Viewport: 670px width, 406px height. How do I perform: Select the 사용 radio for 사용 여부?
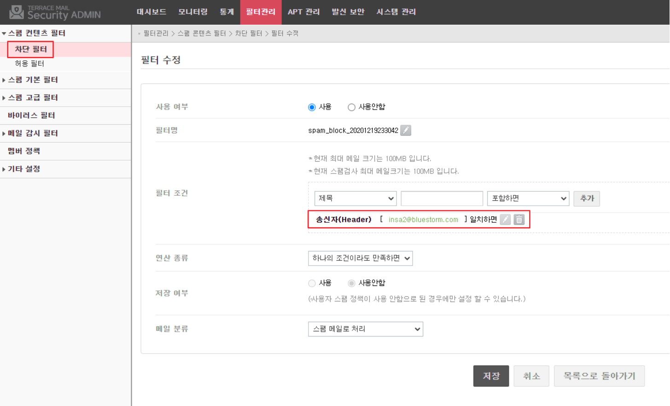coord(312,107)
